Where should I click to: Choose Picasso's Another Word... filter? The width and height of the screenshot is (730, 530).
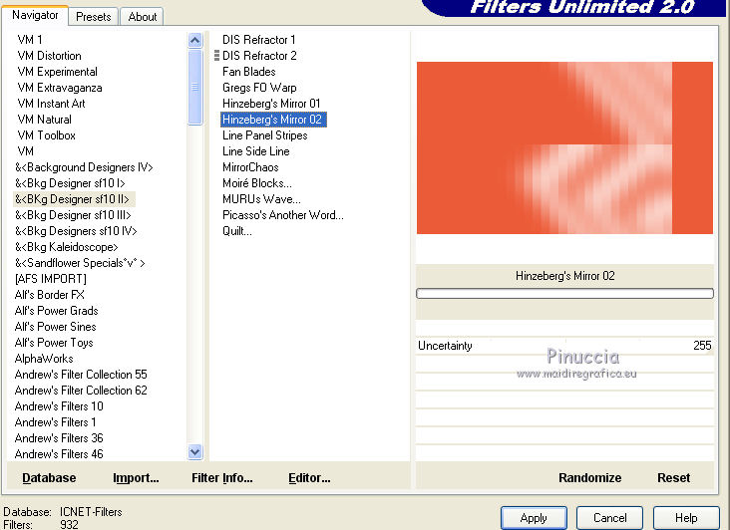click(282, 215)
